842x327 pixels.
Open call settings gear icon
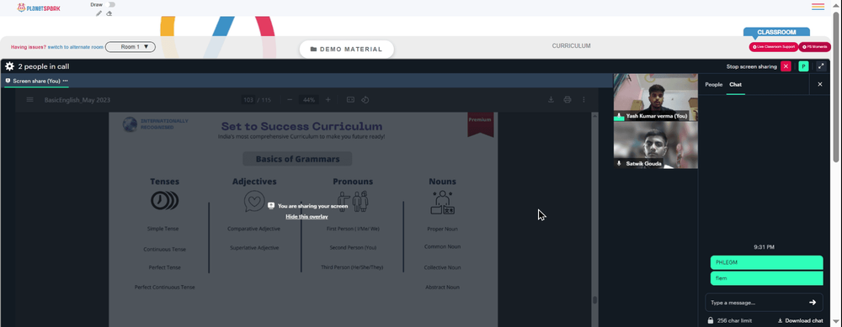[x=9, y=66]
